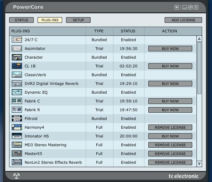Select the ClassicVerb plug-in name
The height and width of the screenshot is (182, 212).
click(35, 75)
